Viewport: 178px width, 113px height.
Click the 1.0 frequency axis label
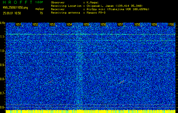coord(2,51)
